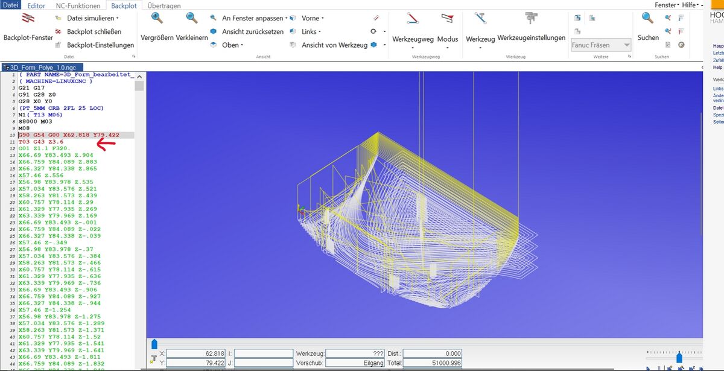
Task: Close backplot via Backplot schließen
Action: [94, 31]
